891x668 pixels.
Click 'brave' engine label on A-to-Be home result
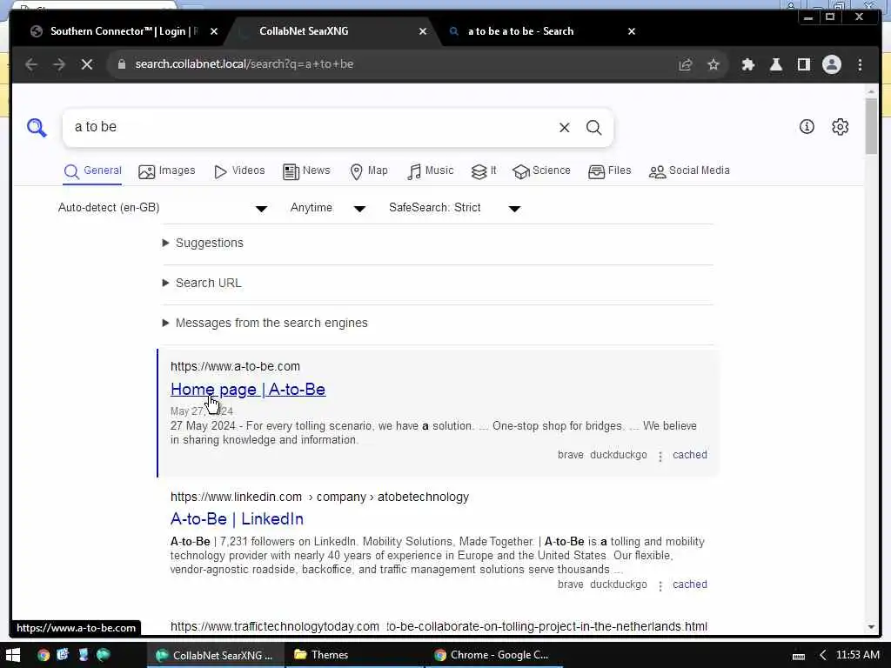tap(571, 455)
